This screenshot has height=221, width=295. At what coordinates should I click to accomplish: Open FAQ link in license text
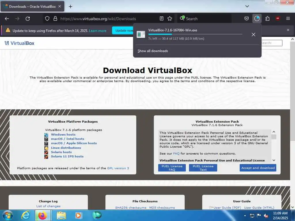click(x=176, y=154)
